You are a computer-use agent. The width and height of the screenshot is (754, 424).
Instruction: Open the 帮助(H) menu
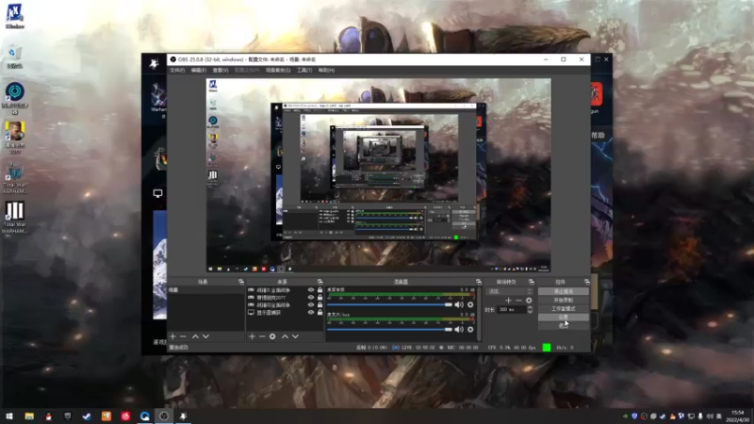pyautogui.click(x=326, y=70)
